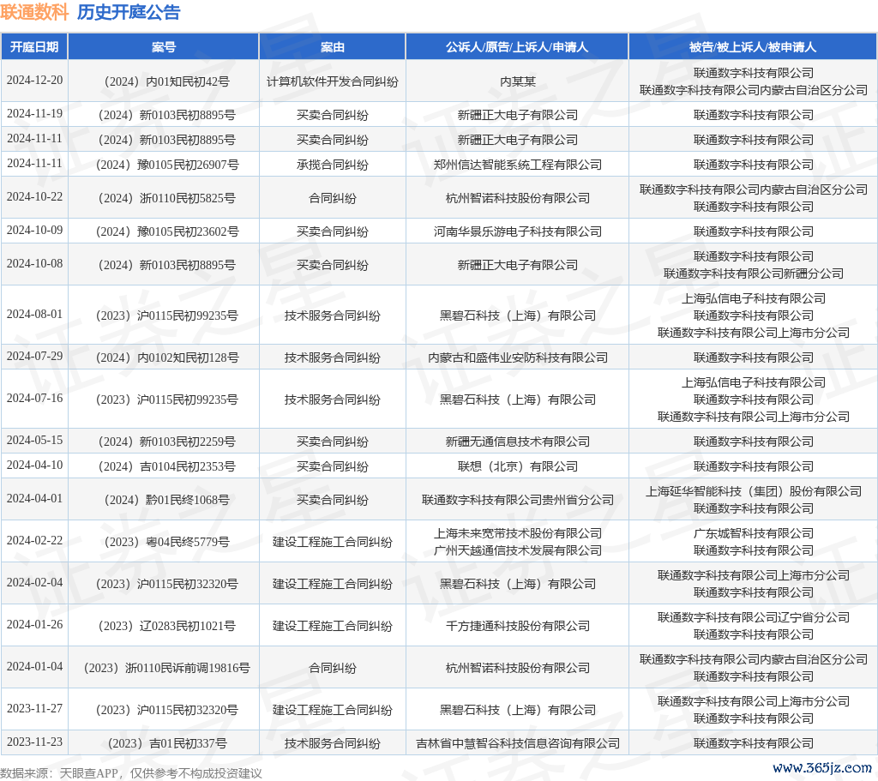Click the 开庭日期 column header

point(34,47)
